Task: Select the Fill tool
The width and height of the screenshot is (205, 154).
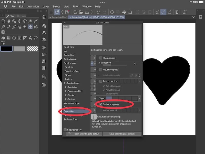Action: 4,38
